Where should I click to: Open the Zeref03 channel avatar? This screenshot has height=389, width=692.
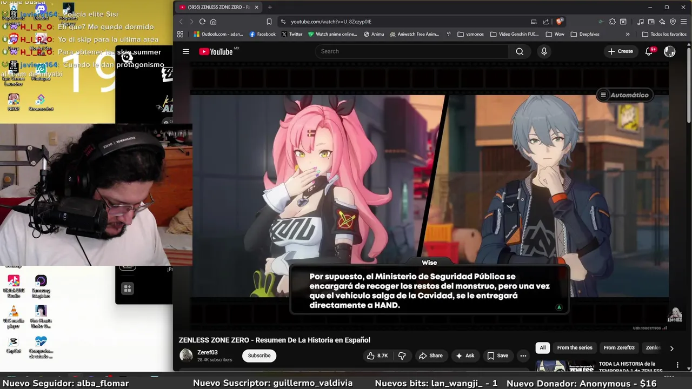(x=186, y=356)
